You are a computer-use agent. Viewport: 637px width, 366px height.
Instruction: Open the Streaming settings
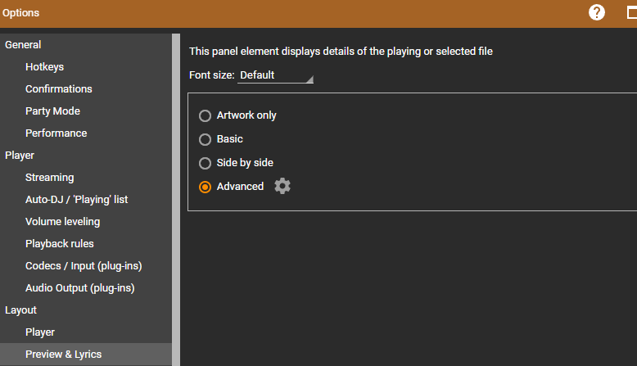(49, 178)
